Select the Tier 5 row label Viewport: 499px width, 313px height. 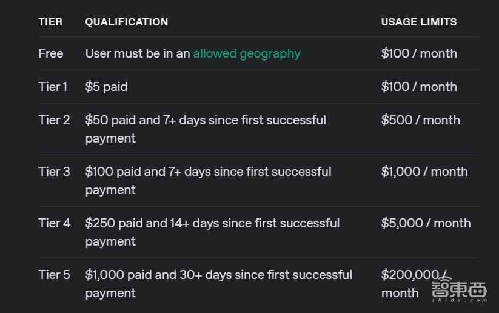pyautogui.click(x=54, y=275)
